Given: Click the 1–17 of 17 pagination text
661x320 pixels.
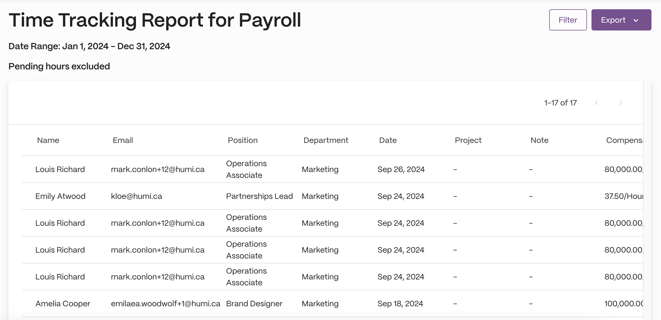Looking at the screenshot, I should 560,103.
